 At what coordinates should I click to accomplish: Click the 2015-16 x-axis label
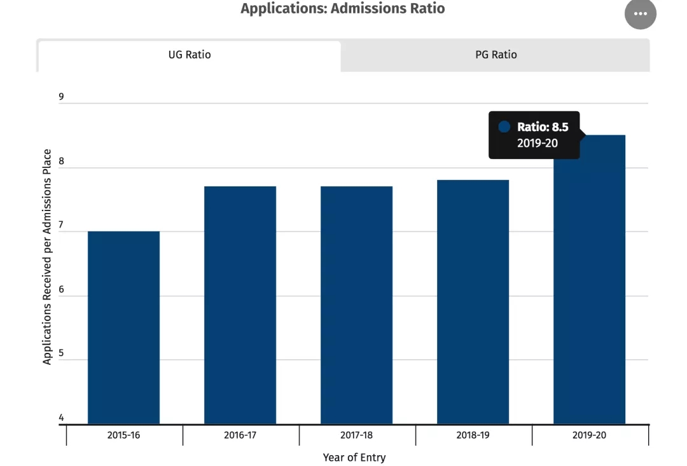click(123, 435)
